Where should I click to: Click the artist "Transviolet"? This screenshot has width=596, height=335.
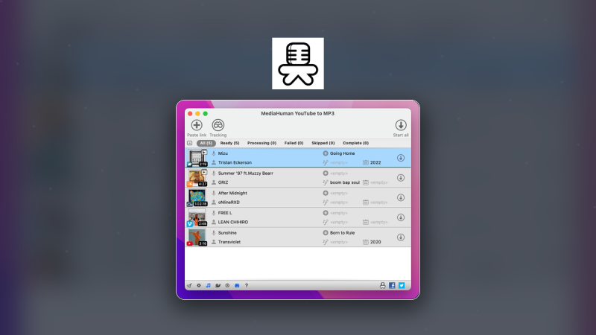click(x=229, y=242)
